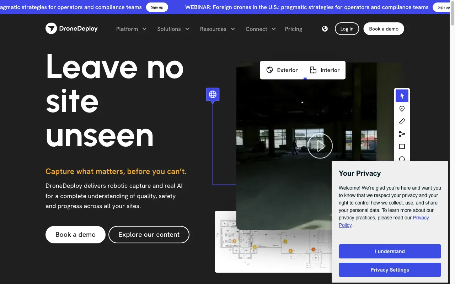Screen dimensions: 455x284
Task: Open the language globe selector
Action: point(325,29)
